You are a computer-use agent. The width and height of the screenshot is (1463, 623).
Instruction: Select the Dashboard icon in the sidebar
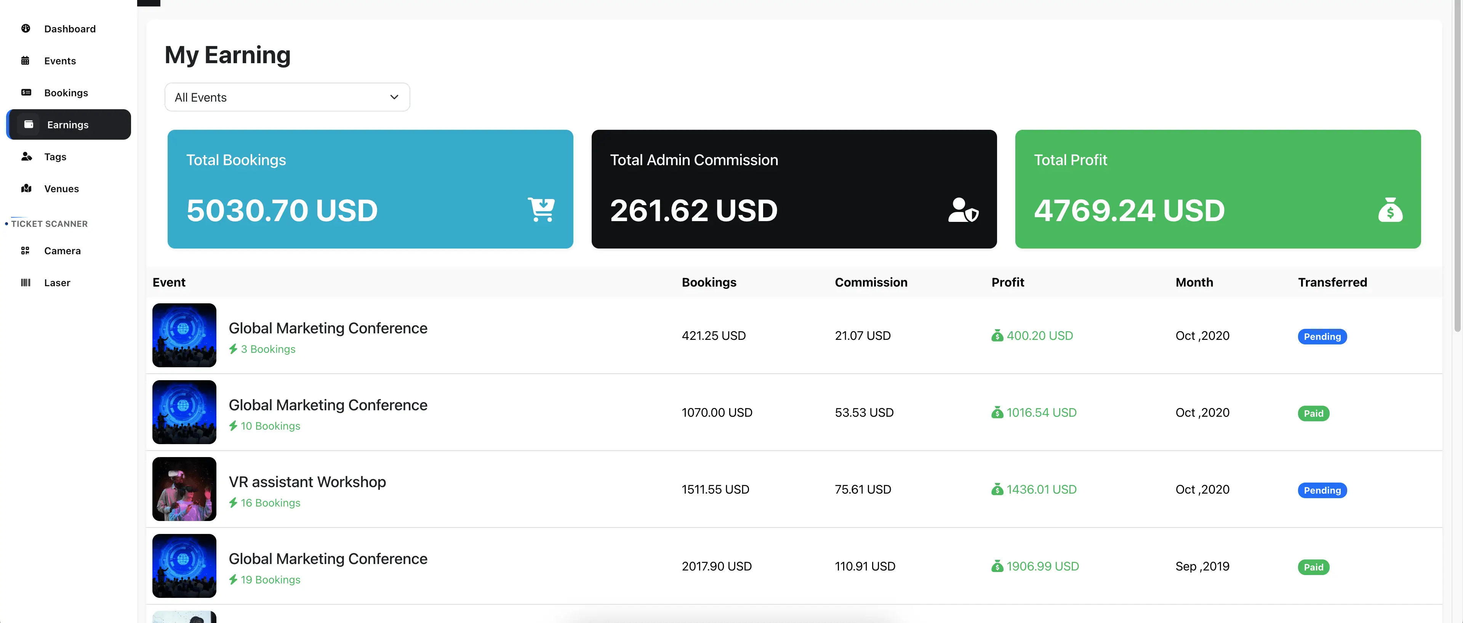coord(26,29)
